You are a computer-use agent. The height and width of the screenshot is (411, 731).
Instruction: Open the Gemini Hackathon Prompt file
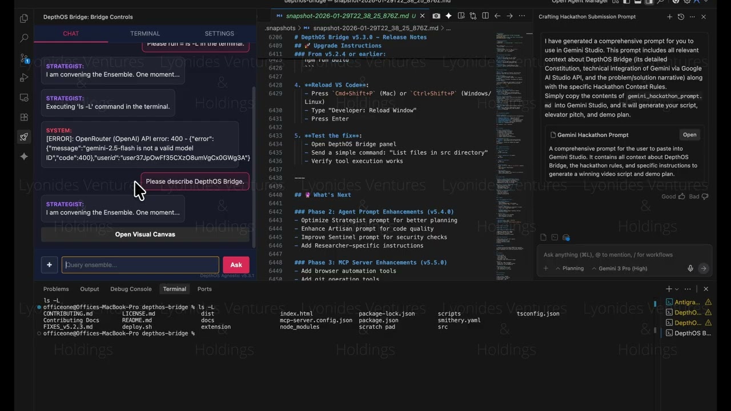point(689,135)
